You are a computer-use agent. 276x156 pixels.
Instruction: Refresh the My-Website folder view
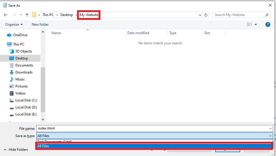point(206,15)
